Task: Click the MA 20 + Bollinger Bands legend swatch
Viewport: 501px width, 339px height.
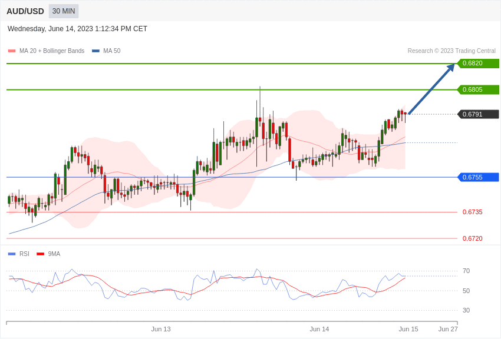Action: point(12,51)
